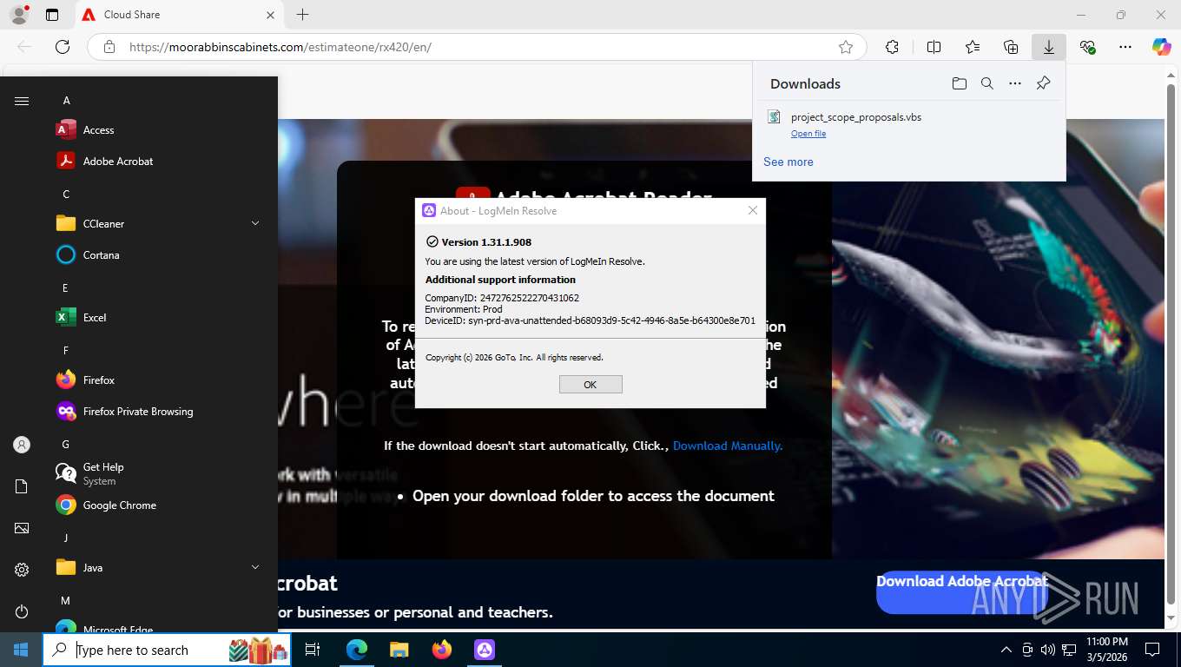View site information lock icon
Viewport: 1181px width, 667px height.
click(x=109, y=47)
